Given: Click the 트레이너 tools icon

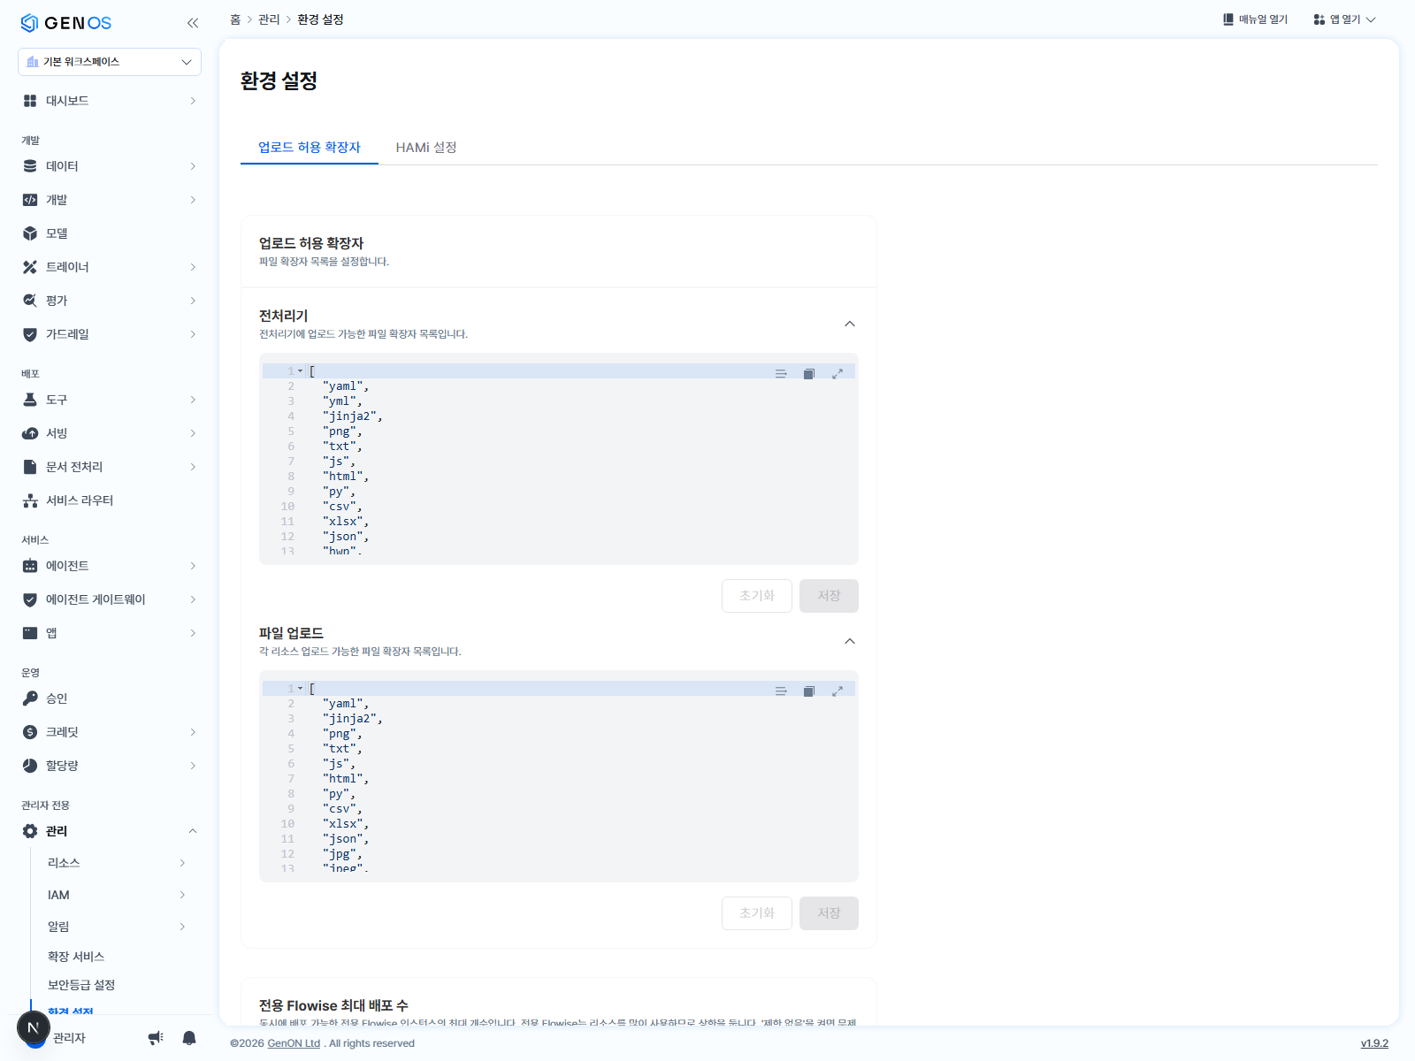Looking at the screenshot, I should click(x=30, y=267).
